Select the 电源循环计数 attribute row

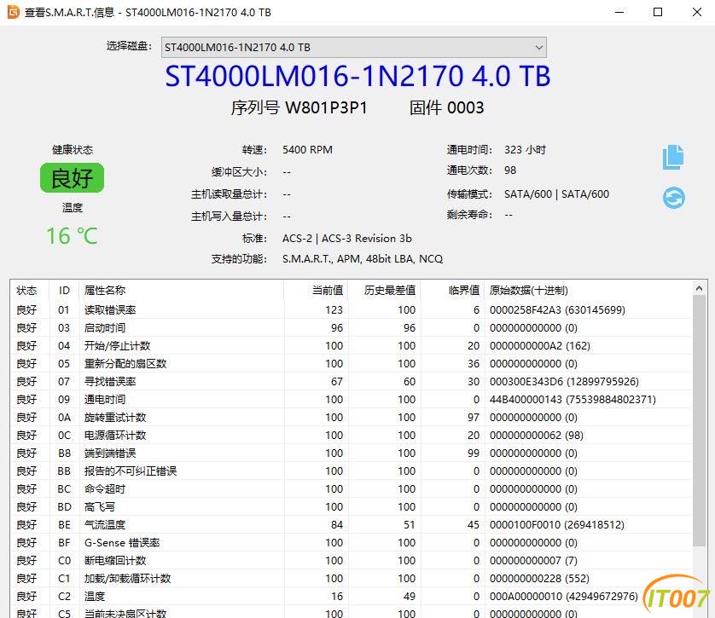coord(350,436)
